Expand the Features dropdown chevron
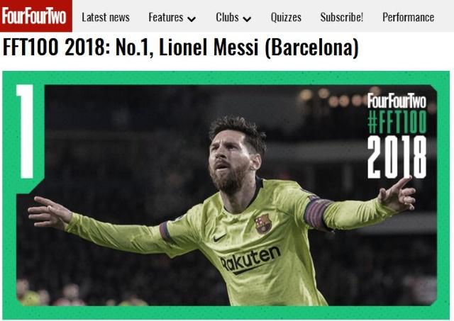Viewport: 454px width, 321px height. [192, 19]
